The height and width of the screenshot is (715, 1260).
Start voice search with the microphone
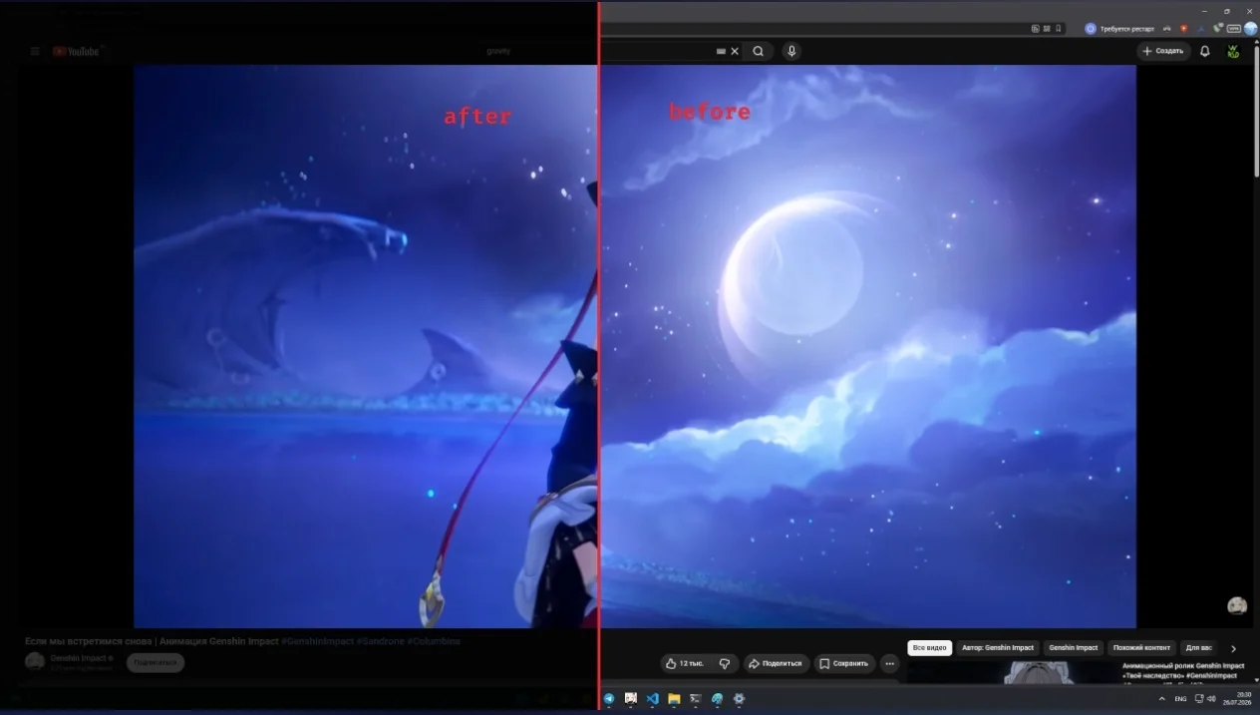791,51
